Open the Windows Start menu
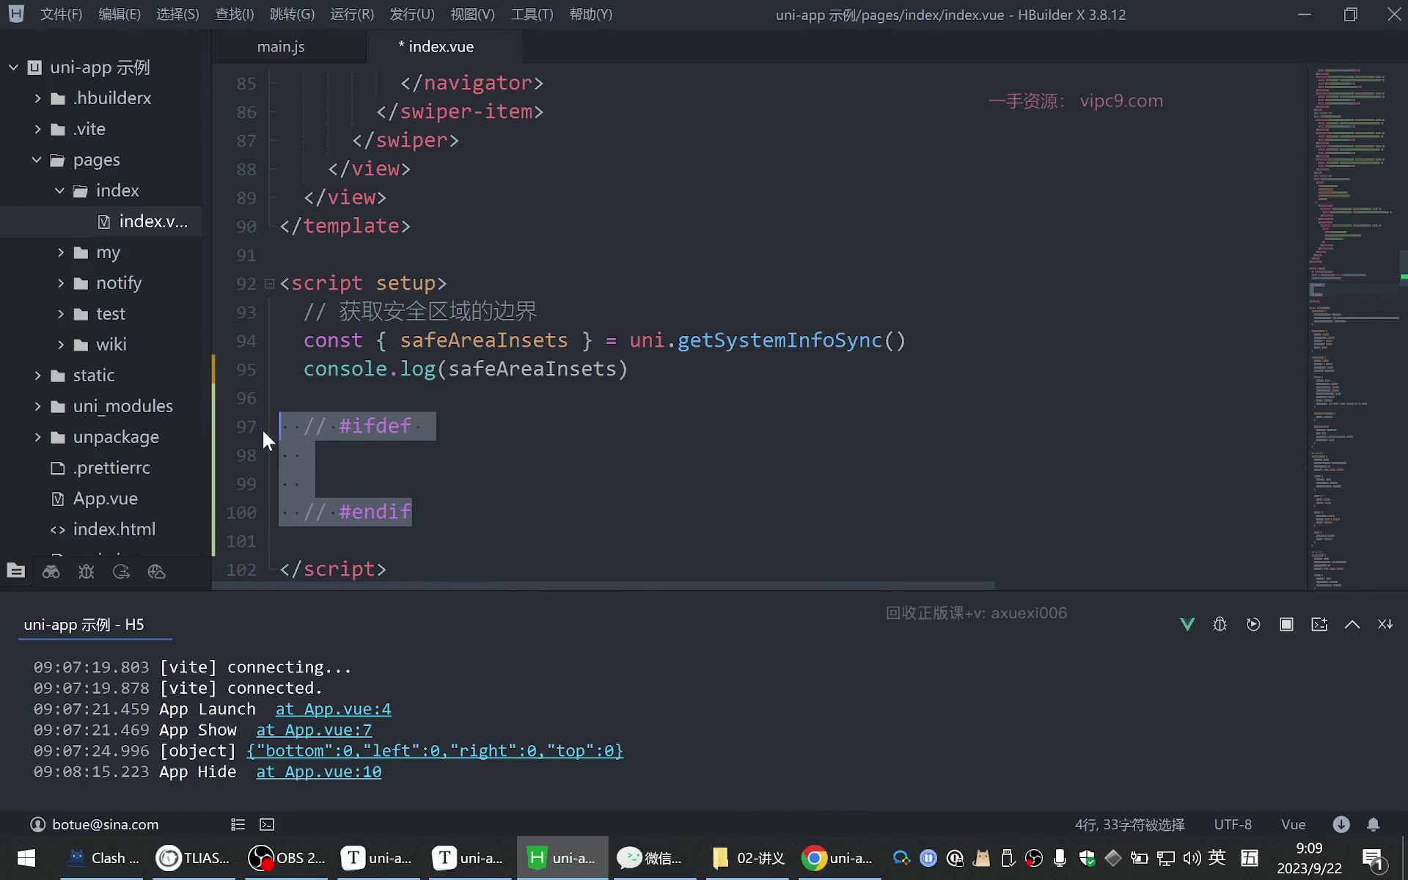The image size is (1408, 880). [x=26, y=858]
